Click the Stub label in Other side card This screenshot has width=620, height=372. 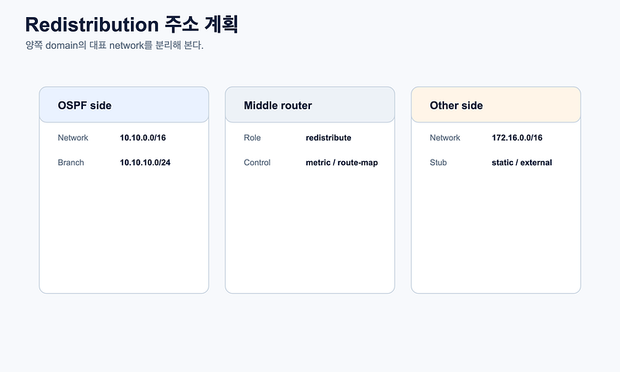(438, 163)
